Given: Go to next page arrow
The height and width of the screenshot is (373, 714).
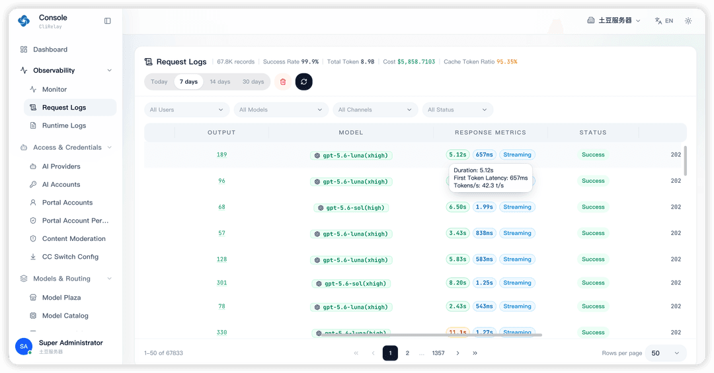Looking at the screenshot, I should (x=457, y=353).
